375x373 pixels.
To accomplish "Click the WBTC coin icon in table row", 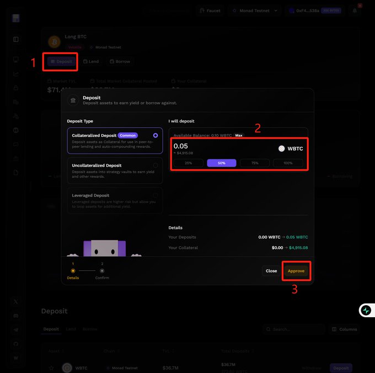I will pyautogui.click(x=67, y=367).
